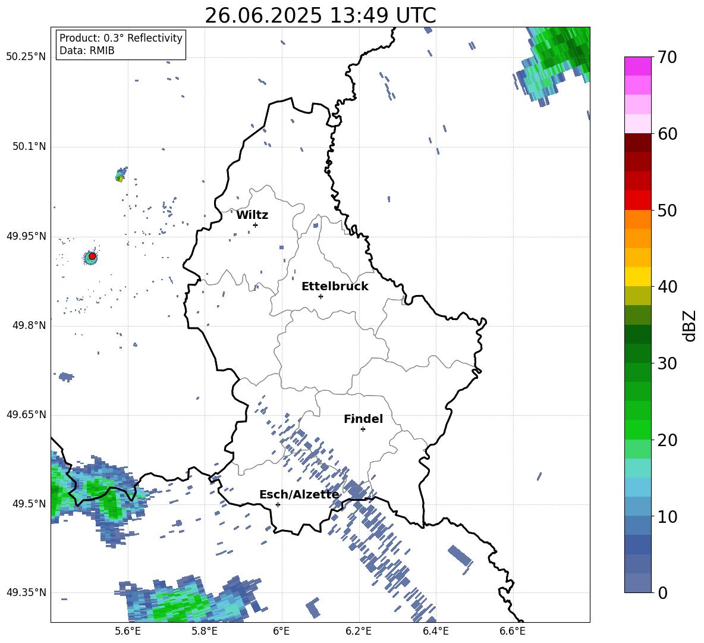
Task: Click the 49.8°N latitude label
Action: click(29, 325)
